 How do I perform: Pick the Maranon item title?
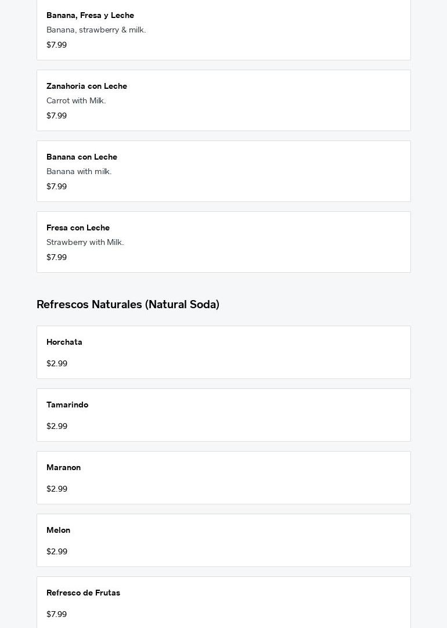click(x=63, y=468)
